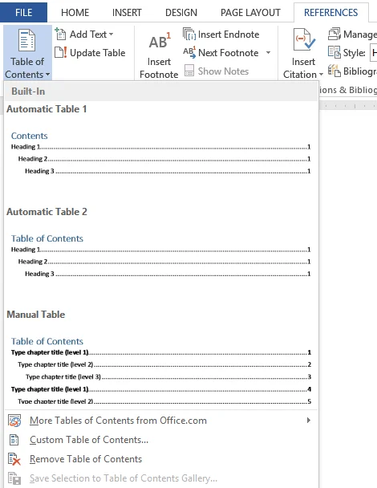Switch to the HOME tab
This screenshot has height=488, width=377.
(75, 13)
